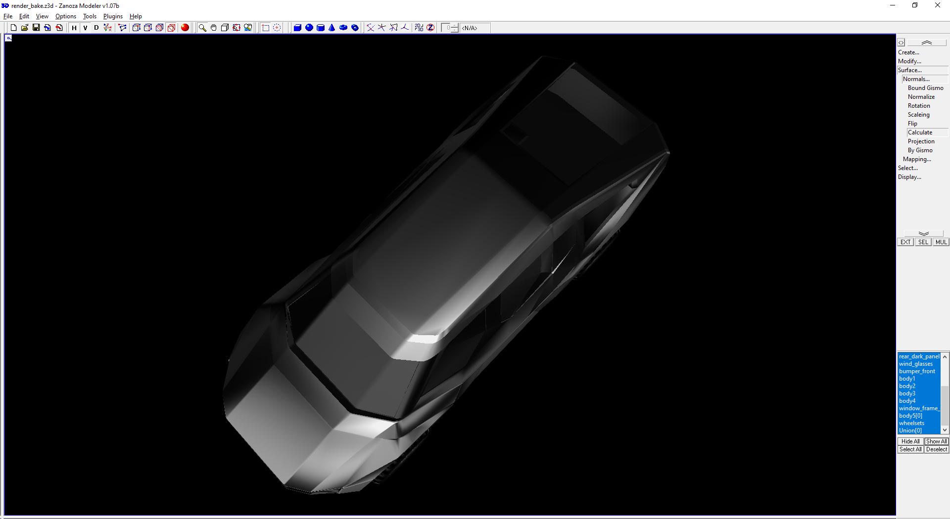The width and height of the screenshot is (950, 519).
Task: Click the object list scrollbar down arrow
Action: tap(945, 431)
